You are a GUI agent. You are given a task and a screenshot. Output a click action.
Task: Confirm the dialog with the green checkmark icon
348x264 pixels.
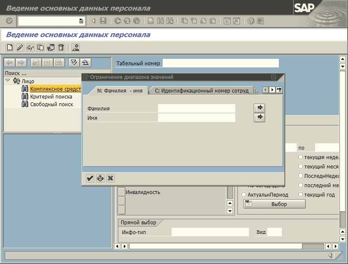(90, 178)
